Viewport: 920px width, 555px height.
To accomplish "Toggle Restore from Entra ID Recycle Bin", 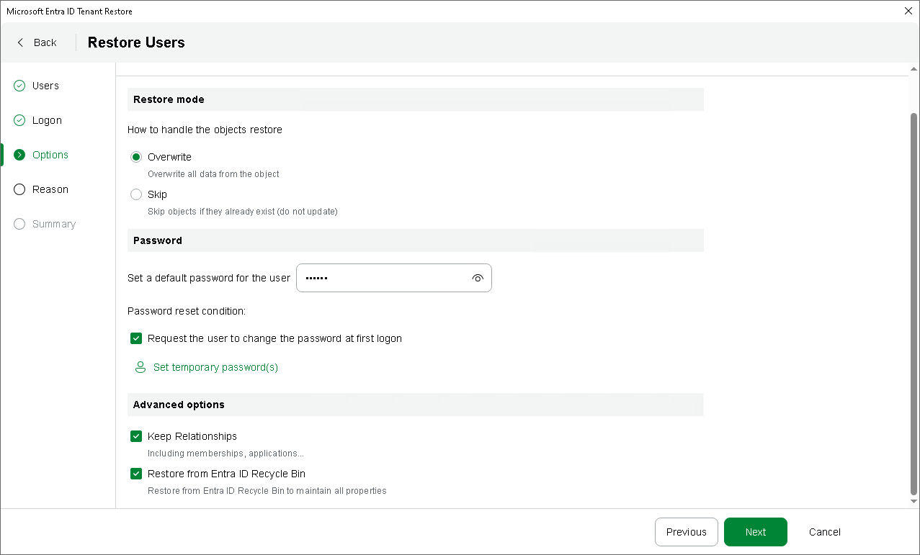I will click(136, 474).
